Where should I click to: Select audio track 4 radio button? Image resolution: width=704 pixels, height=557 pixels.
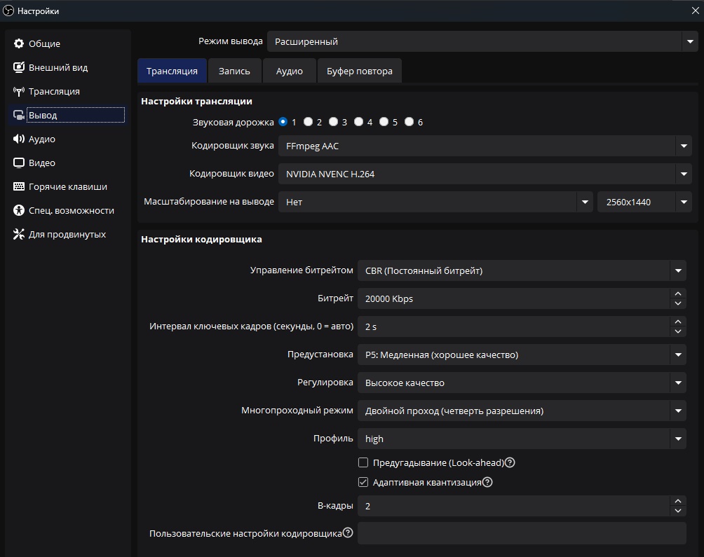coord(358,121)
